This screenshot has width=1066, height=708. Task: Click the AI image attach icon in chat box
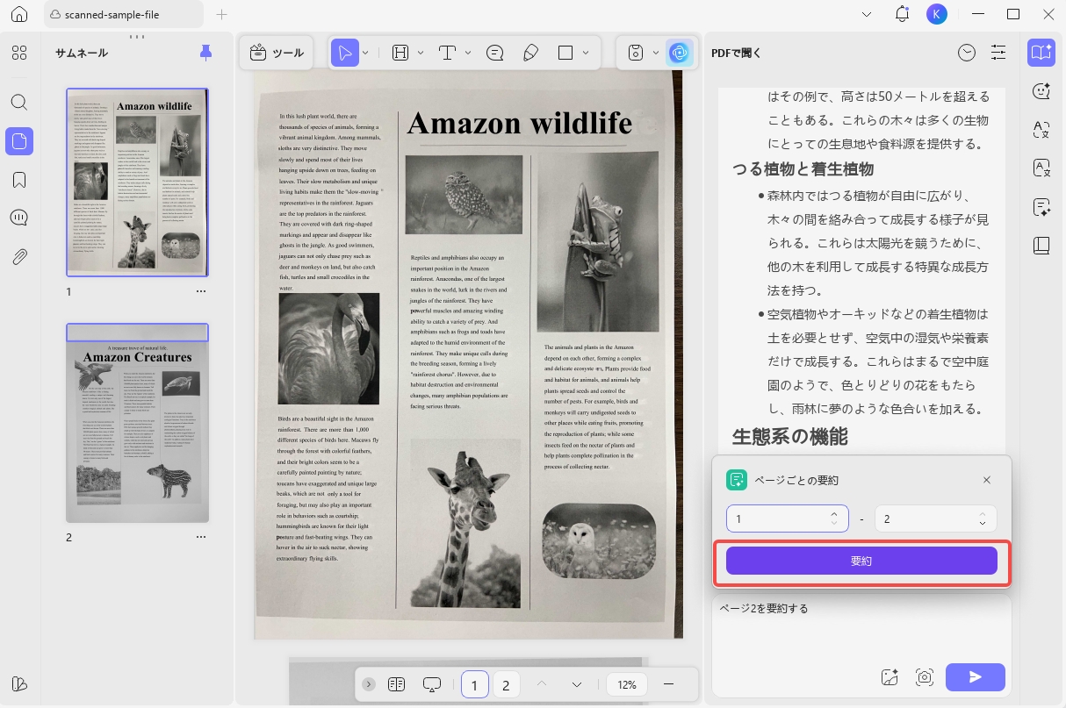[x=889, y=676]
